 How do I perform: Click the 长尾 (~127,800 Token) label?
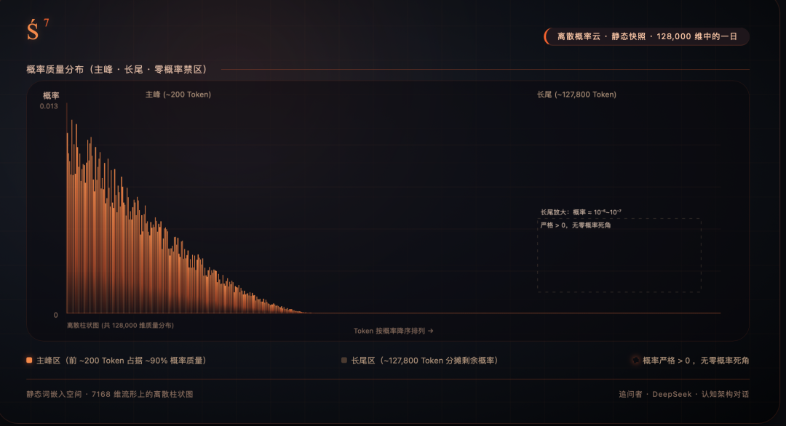coord(576,95)
